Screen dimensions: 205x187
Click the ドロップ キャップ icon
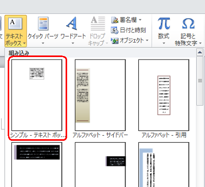(x=98, y=24)
